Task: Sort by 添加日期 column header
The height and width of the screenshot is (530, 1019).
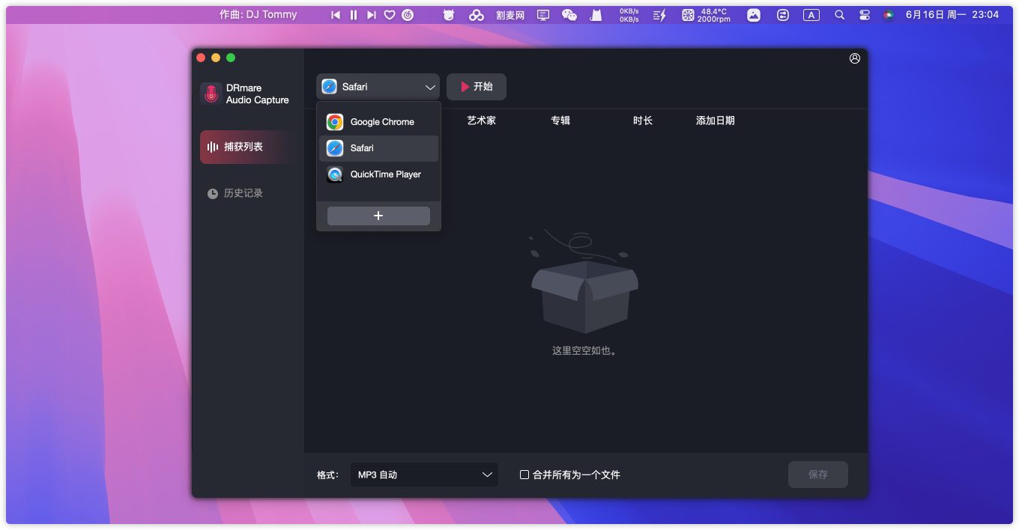Action: point(715,121)
